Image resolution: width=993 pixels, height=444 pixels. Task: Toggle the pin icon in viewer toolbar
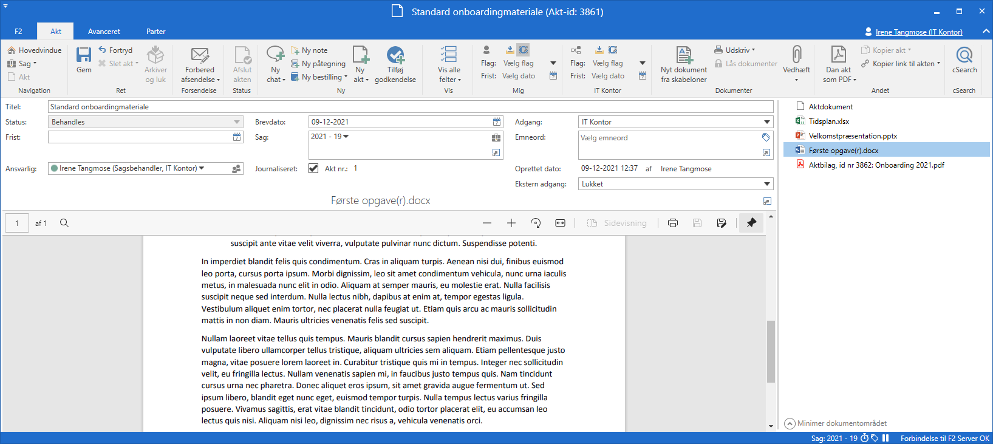tap(751, 223)
